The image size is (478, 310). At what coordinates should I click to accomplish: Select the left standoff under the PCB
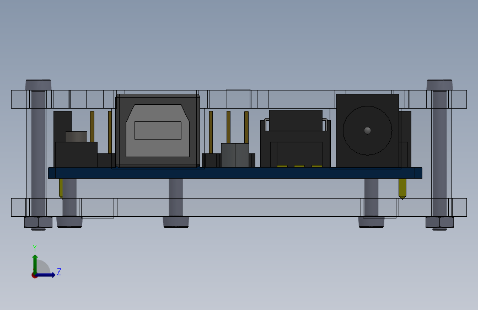point(69,197)
